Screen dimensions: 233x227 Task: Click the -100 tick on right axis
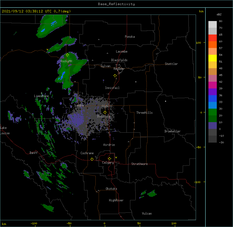(198, 182)
